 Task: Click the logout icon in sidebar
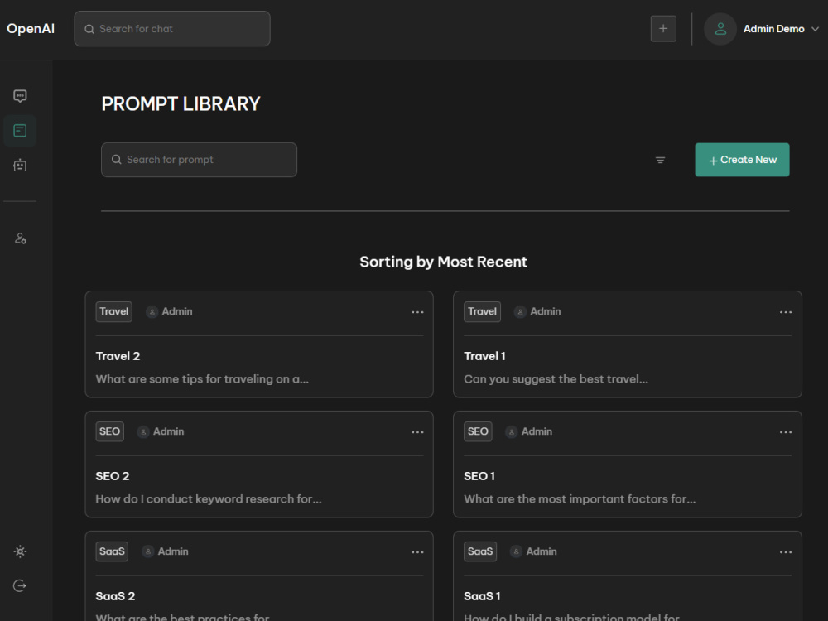coord(20,585)
